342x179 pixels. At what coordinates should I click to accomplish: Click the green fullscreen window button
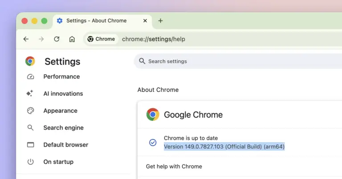tap(44, 21)
